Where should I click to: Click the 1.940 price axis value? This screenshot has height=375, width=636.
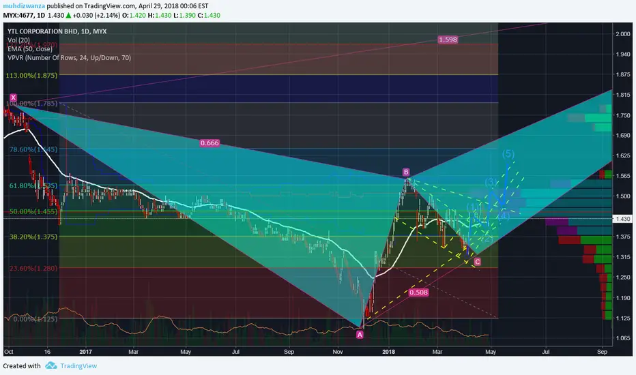pos(623,55)
